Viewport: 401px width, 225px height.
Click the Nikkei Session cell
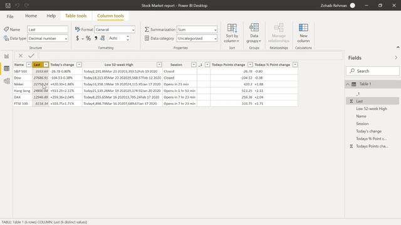(180, 84)
